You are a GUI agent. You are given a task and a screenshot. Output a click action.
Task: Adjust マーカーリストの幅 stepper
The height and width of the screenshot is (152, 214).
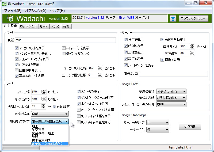(x=100, y=68)
